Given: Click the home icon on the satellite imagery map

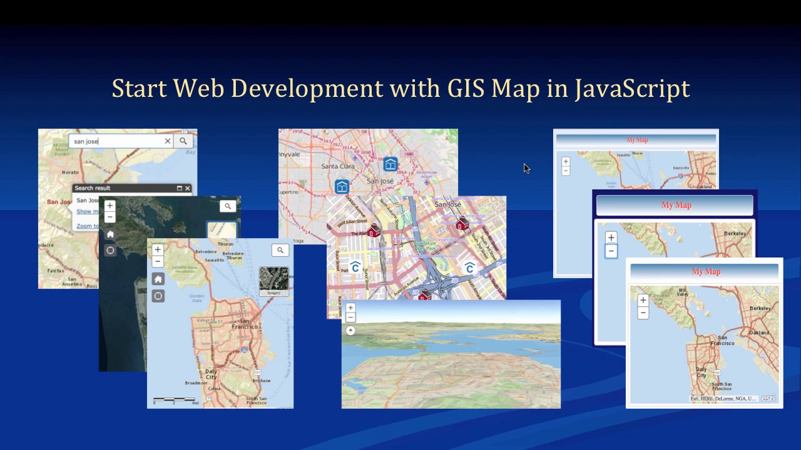Looking at the screenshot, I should pyautogui.click(x=110, y=234).
